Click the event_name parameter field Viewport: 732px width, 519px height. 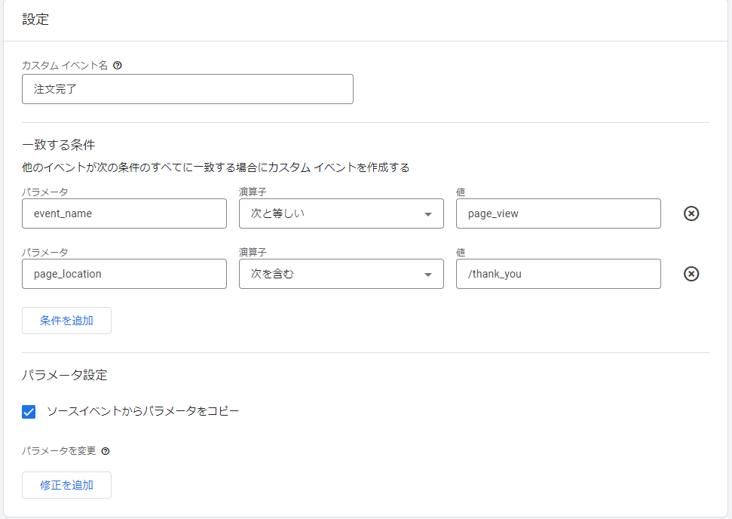[124, 213]
